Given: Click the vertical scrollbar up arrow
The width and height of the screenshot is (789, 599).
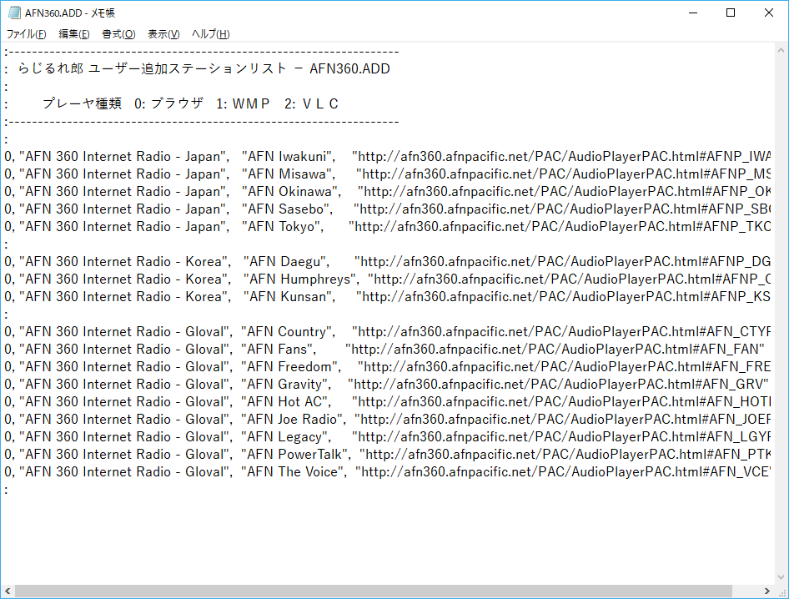Looking at the screenshot, I should 781,50.
